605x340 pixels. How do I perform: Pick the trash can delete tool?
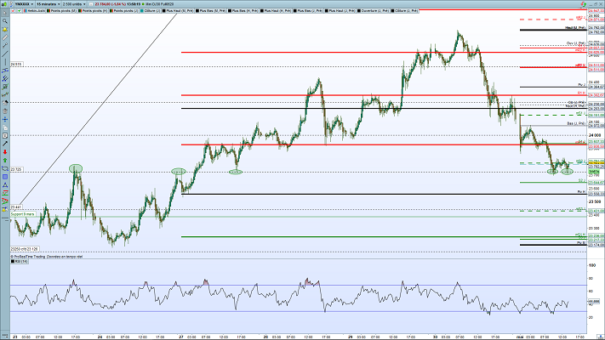point(4,111)
